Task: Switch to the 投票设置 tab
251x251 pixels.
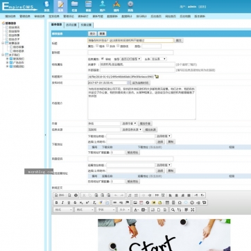Action: coord(86,25)
